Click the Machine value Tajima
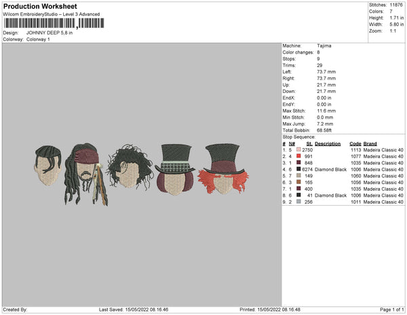 (x=324, y=45)
